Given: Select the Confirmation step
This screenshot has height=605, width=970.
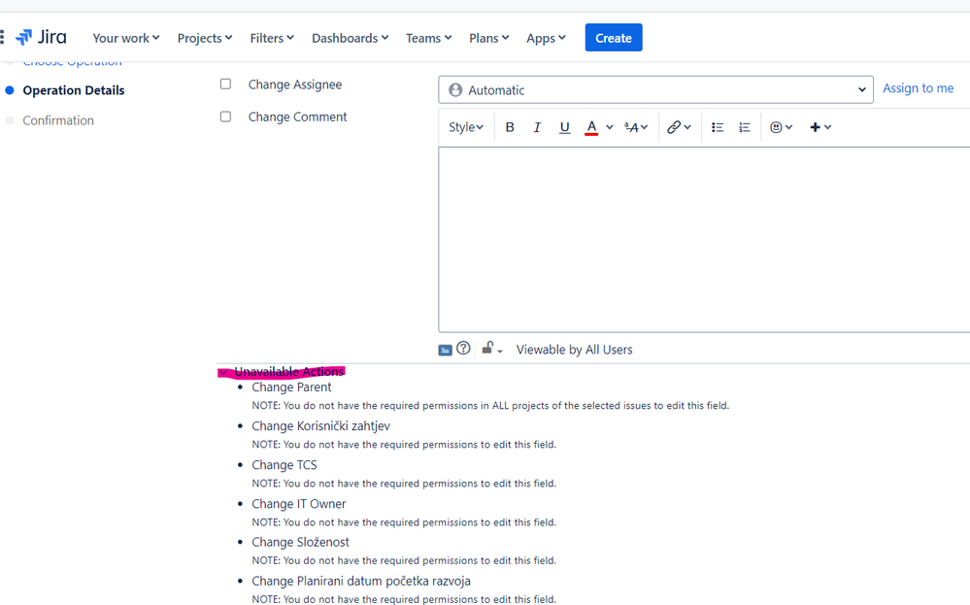Looking at the screenshot, I should [x=58, y=120].
